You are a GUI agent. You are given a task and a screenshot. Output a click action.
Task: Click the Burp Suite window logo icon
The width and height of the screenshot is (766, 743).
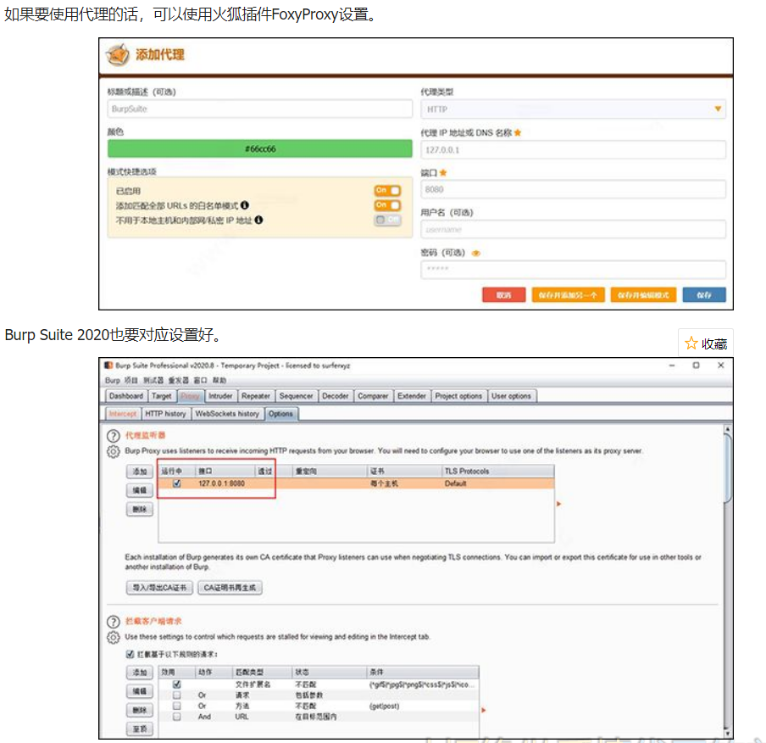point(109,366)
